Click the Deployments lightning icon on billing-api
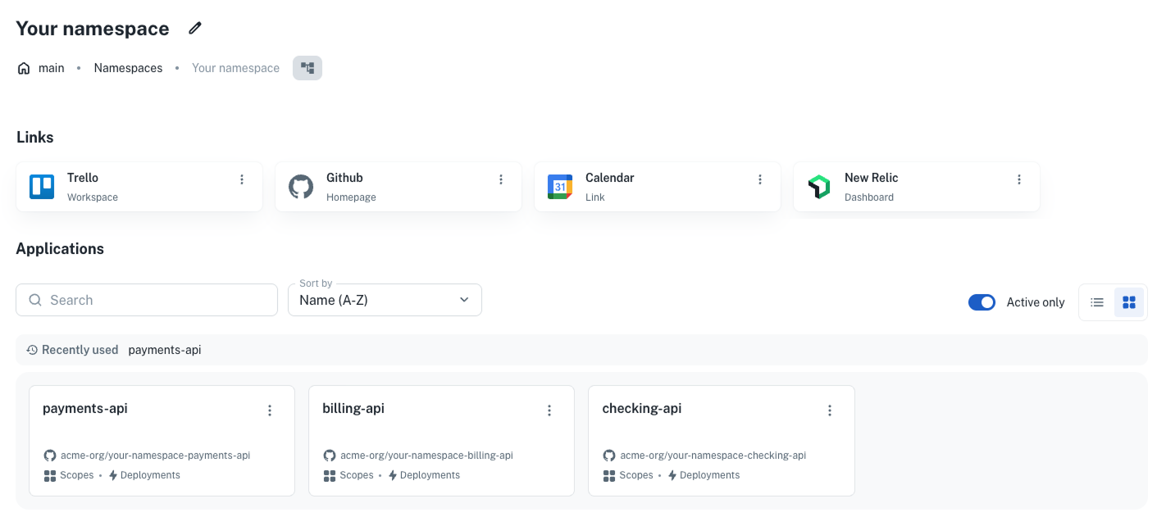Viewport: 1157px width, 526px height. click(393, 475)
